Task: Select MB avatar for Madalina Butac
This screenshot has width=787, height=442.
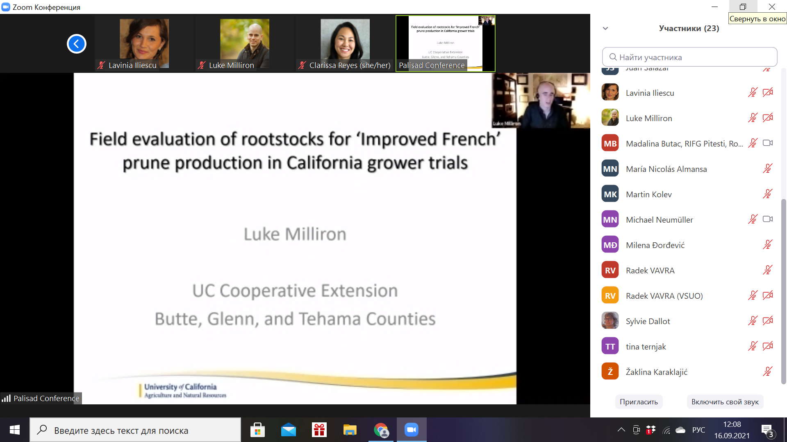Action: (x=610, y=143)
